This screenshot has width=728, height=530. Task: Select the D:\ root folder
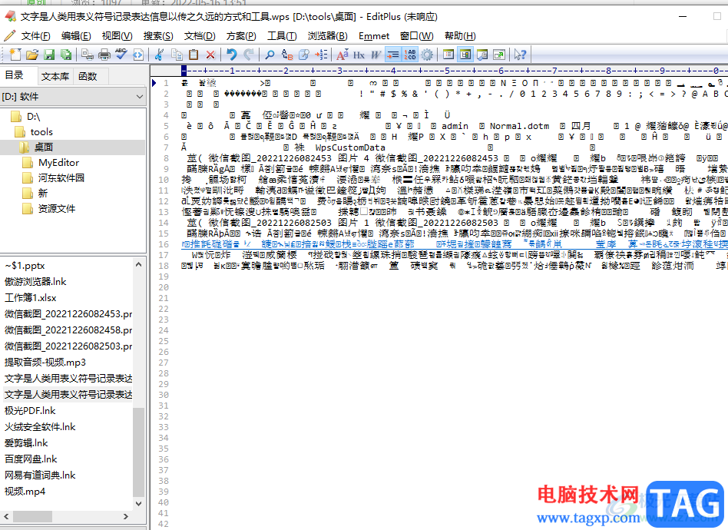click(x=33, y=116)
